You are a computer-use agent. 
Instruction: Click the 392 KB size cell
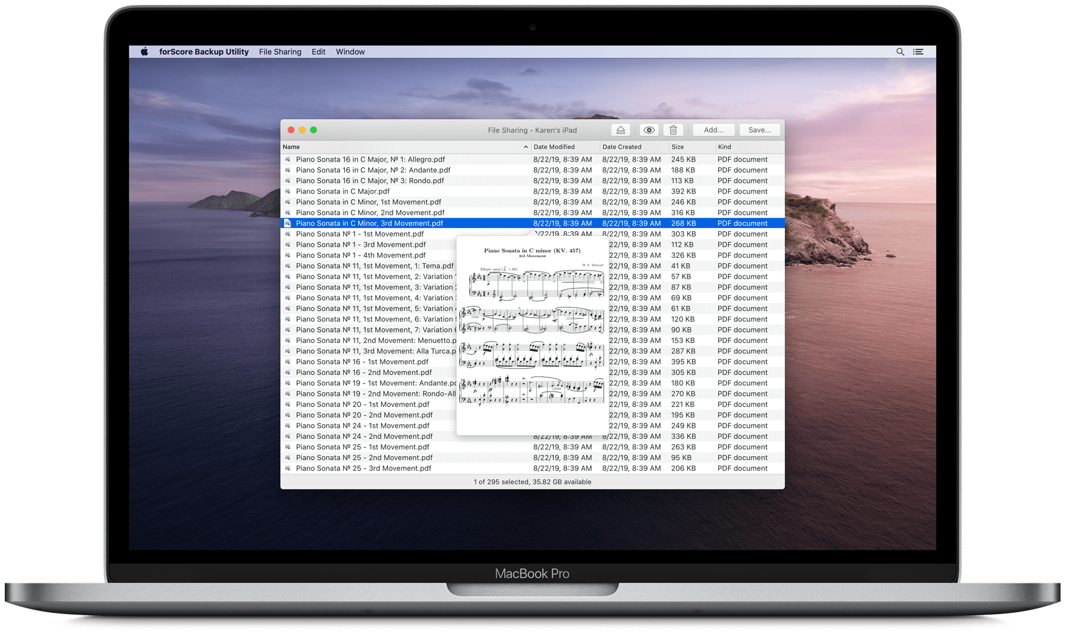683,192
